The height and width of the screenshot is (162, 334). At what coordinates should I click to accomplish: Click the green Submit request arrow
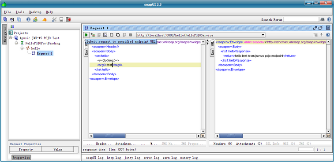pyautogui.click(x=86, y=35)
